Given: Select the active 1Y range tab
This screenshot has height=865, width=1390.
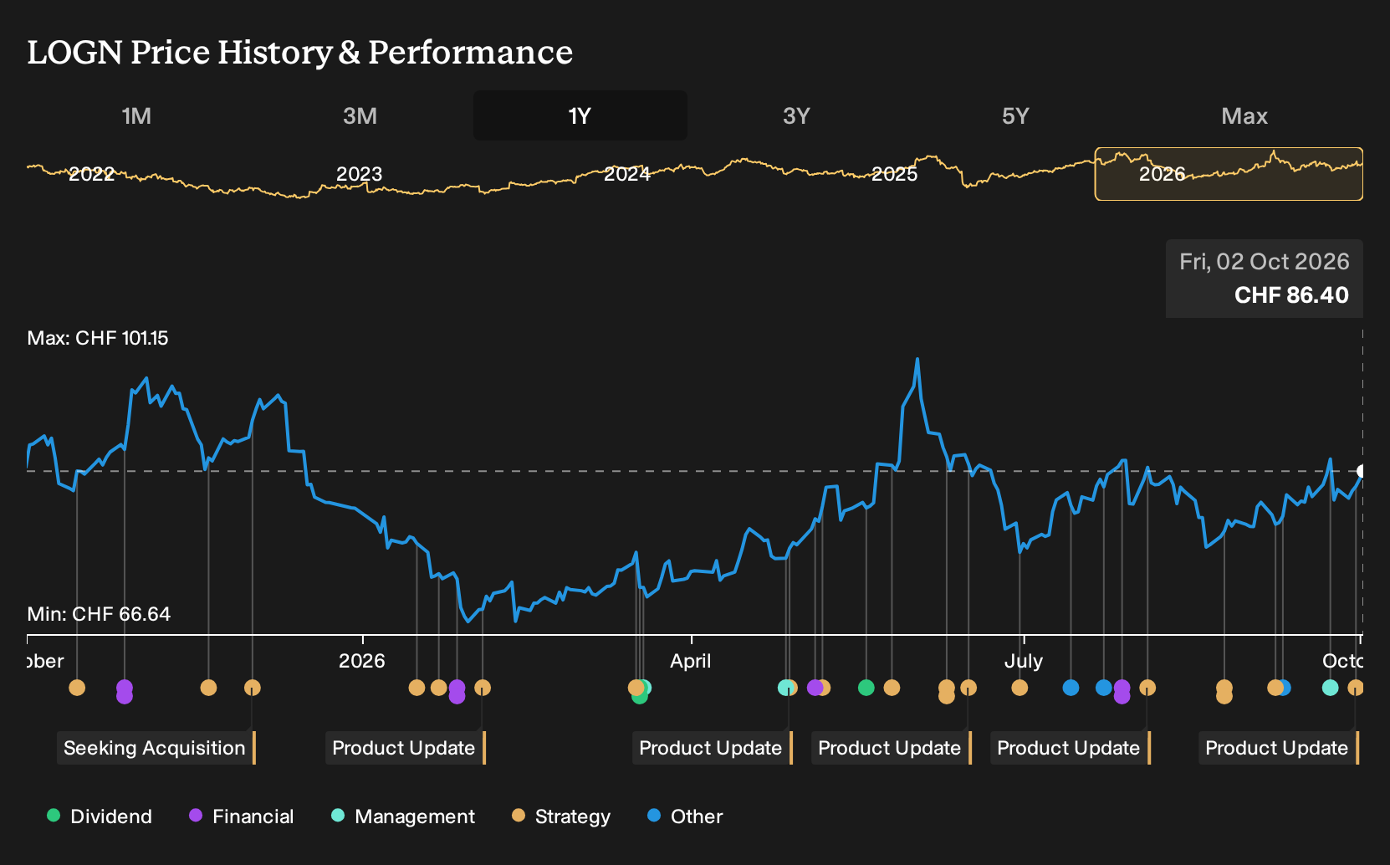Looking at the screenshot, I should [580, 115].
